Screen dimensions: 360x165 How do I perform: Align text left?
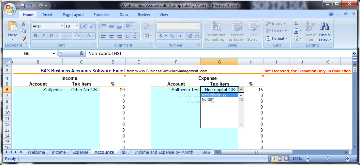(104, 36)
